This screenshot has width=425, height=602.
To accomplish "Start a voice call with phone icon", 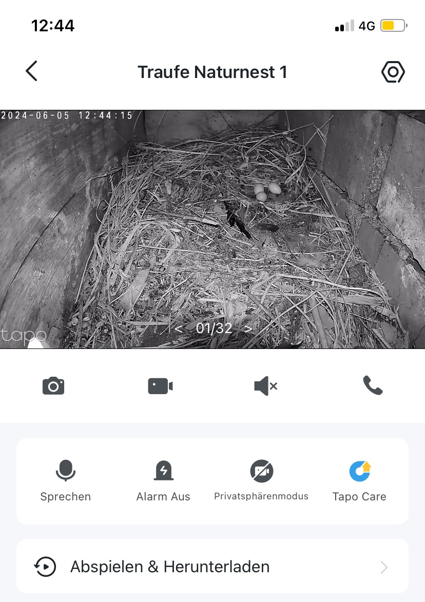I will point(373,385).
